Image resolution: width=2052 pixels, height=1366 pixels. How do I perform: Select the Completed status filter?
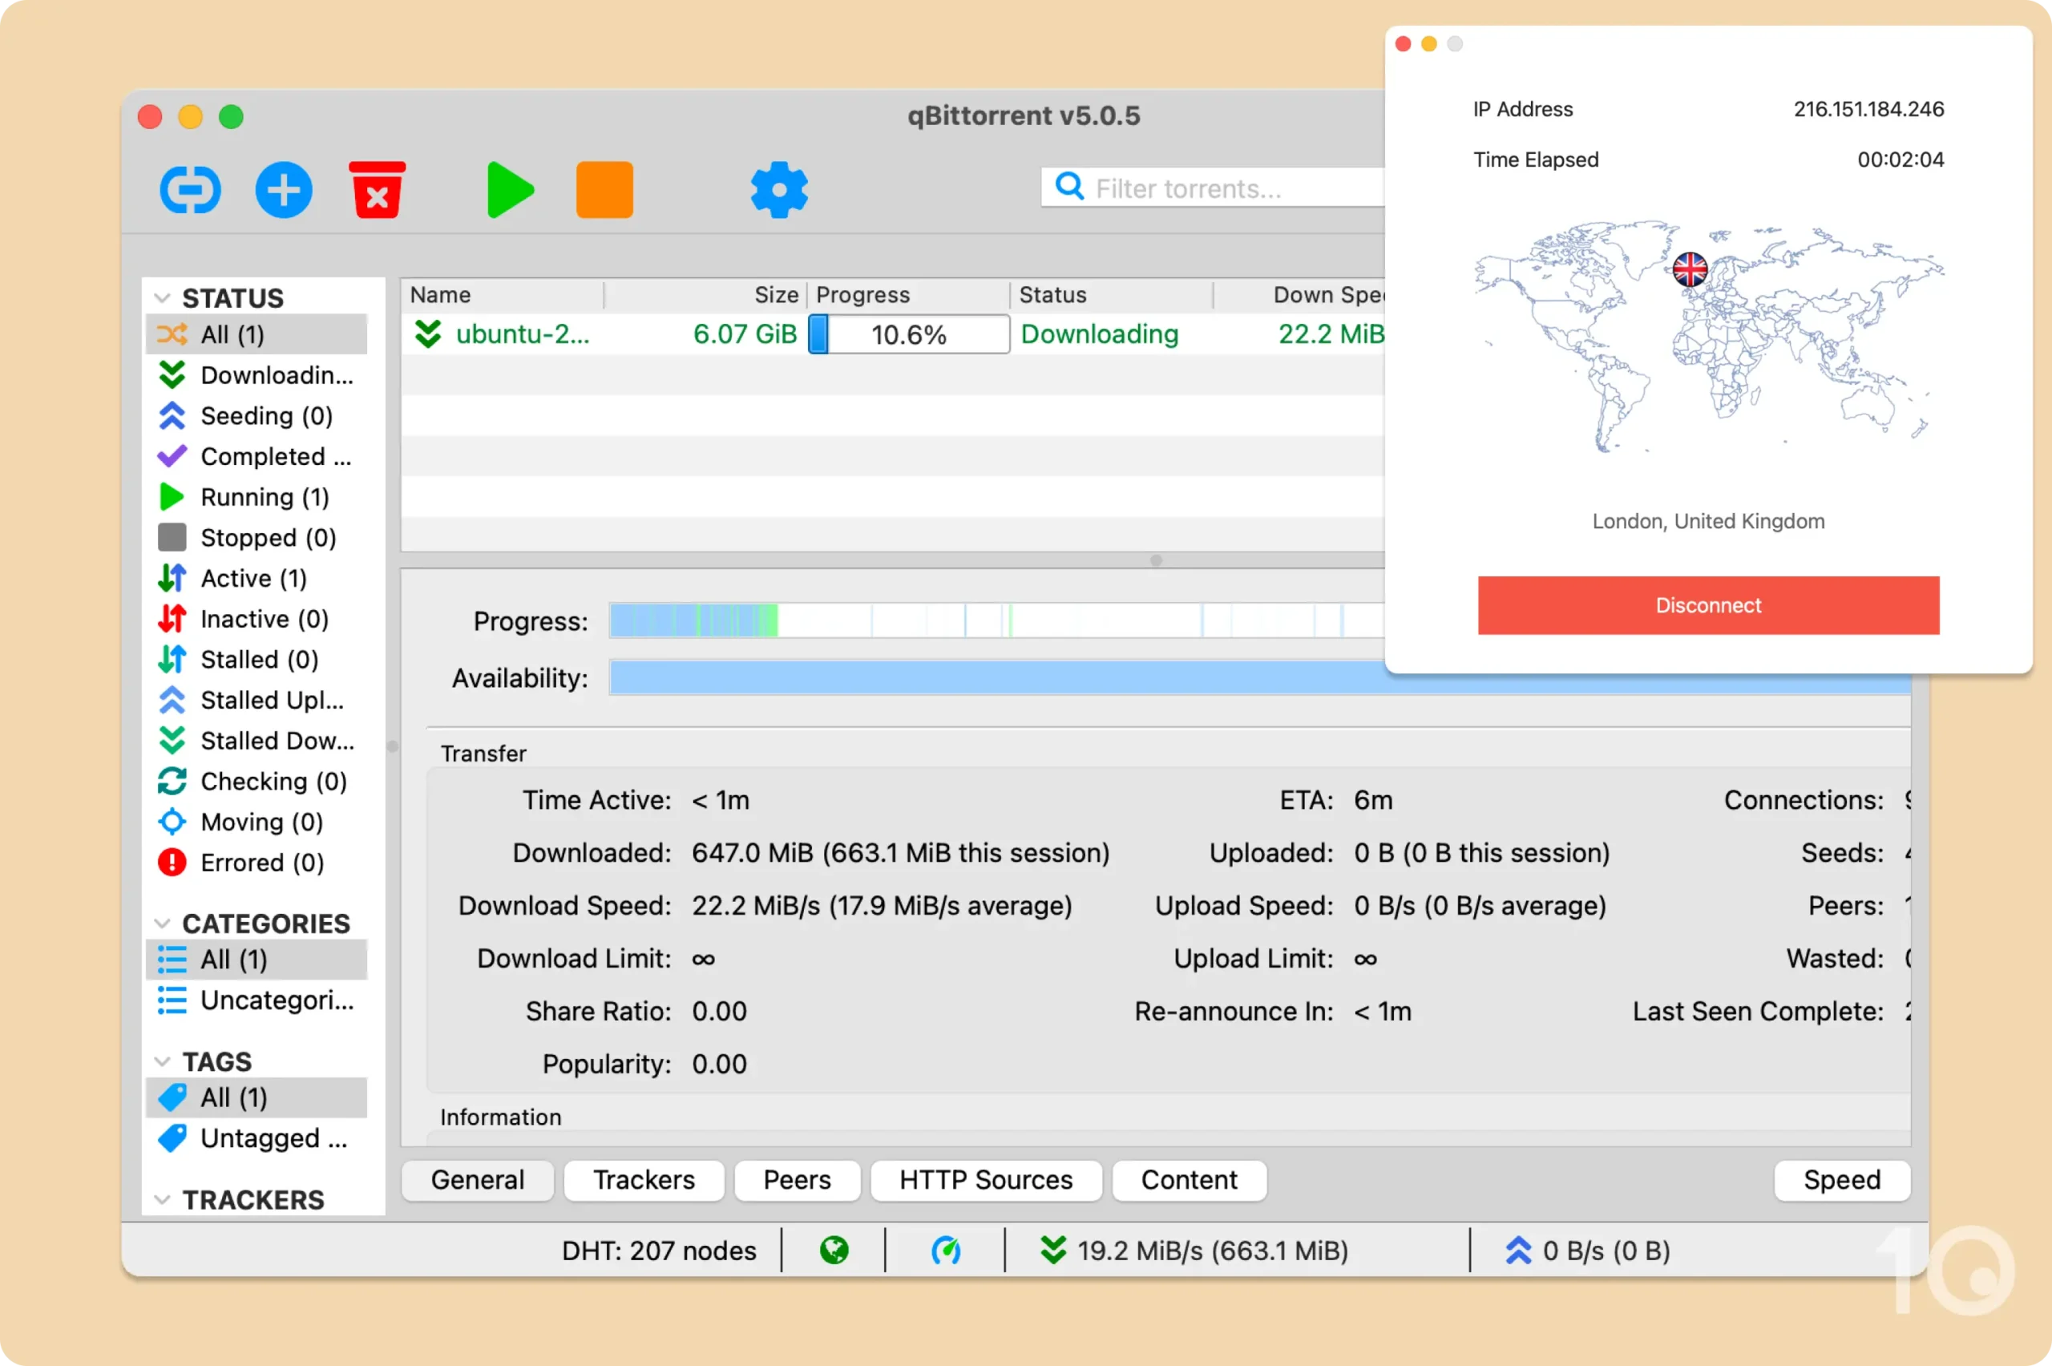[257, 456]
